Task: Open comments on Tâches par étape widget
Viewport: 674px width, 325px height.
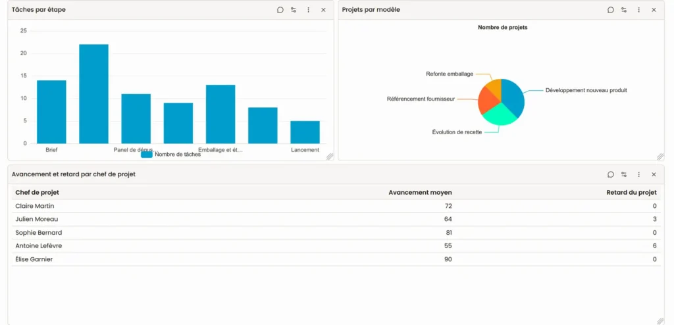Action: 280,10
